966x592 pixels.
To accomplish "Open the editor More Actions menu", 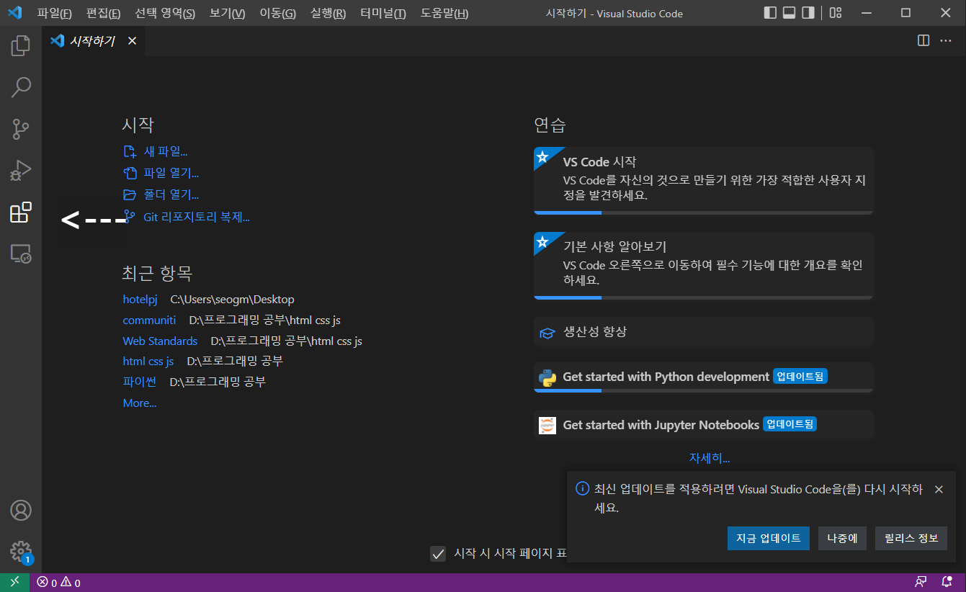I will point(946,41).
